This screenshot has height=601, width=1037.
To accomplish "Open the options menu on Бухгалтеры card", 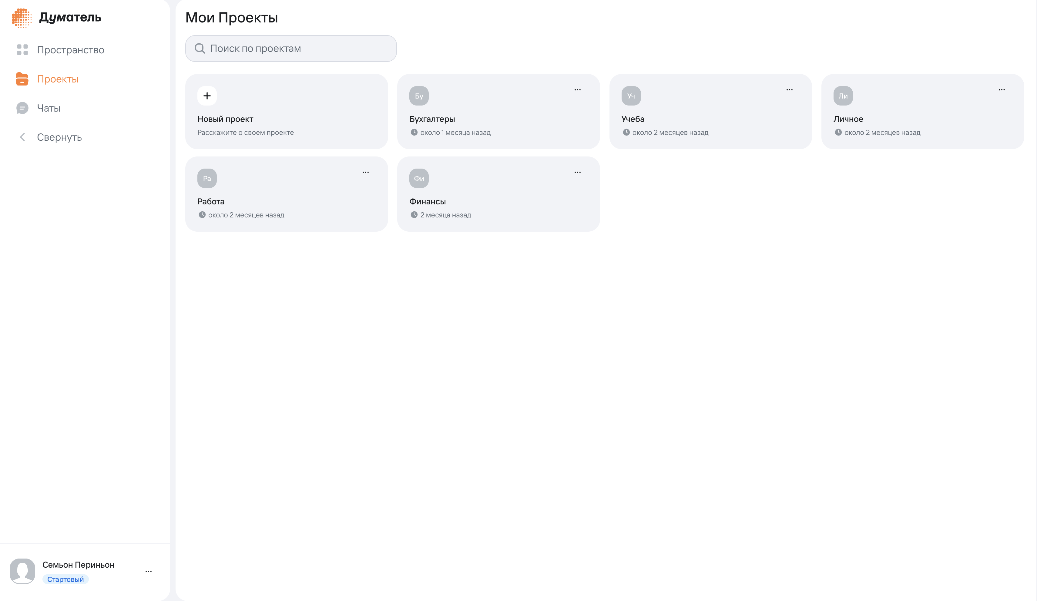I will [577, 89].
